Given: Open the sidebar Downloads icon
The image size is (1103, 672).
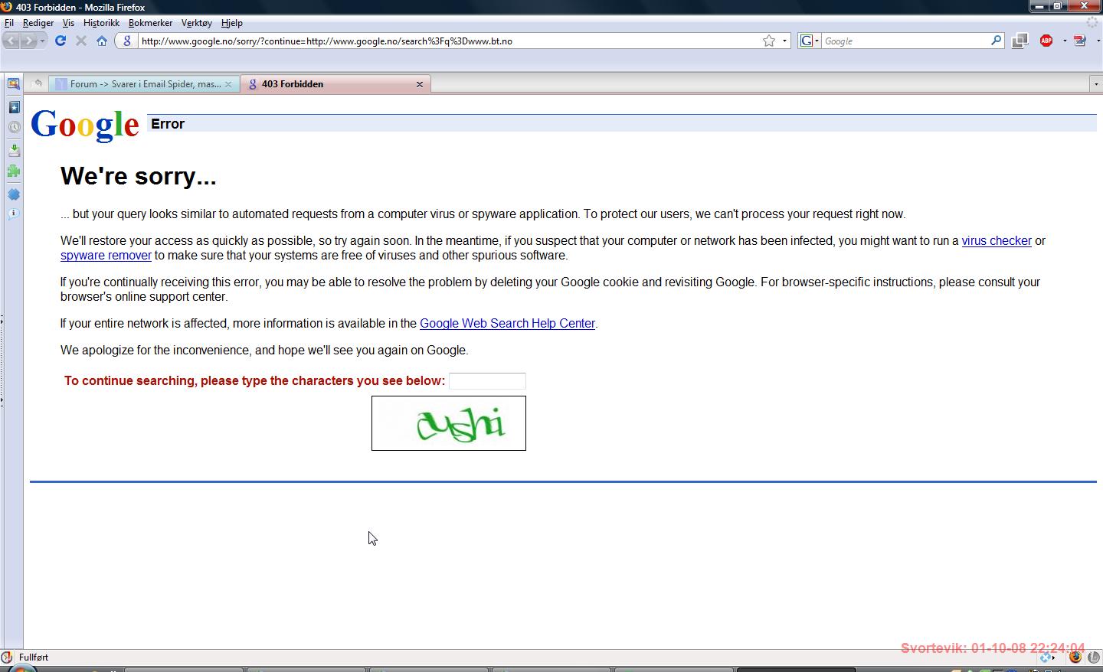Looking at the screenshot, I should pos(14,149).
